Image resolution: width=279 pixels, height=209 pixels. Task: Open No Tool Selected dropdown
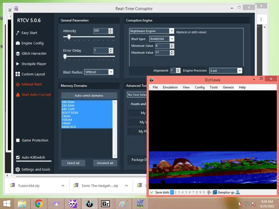[137, 95]
